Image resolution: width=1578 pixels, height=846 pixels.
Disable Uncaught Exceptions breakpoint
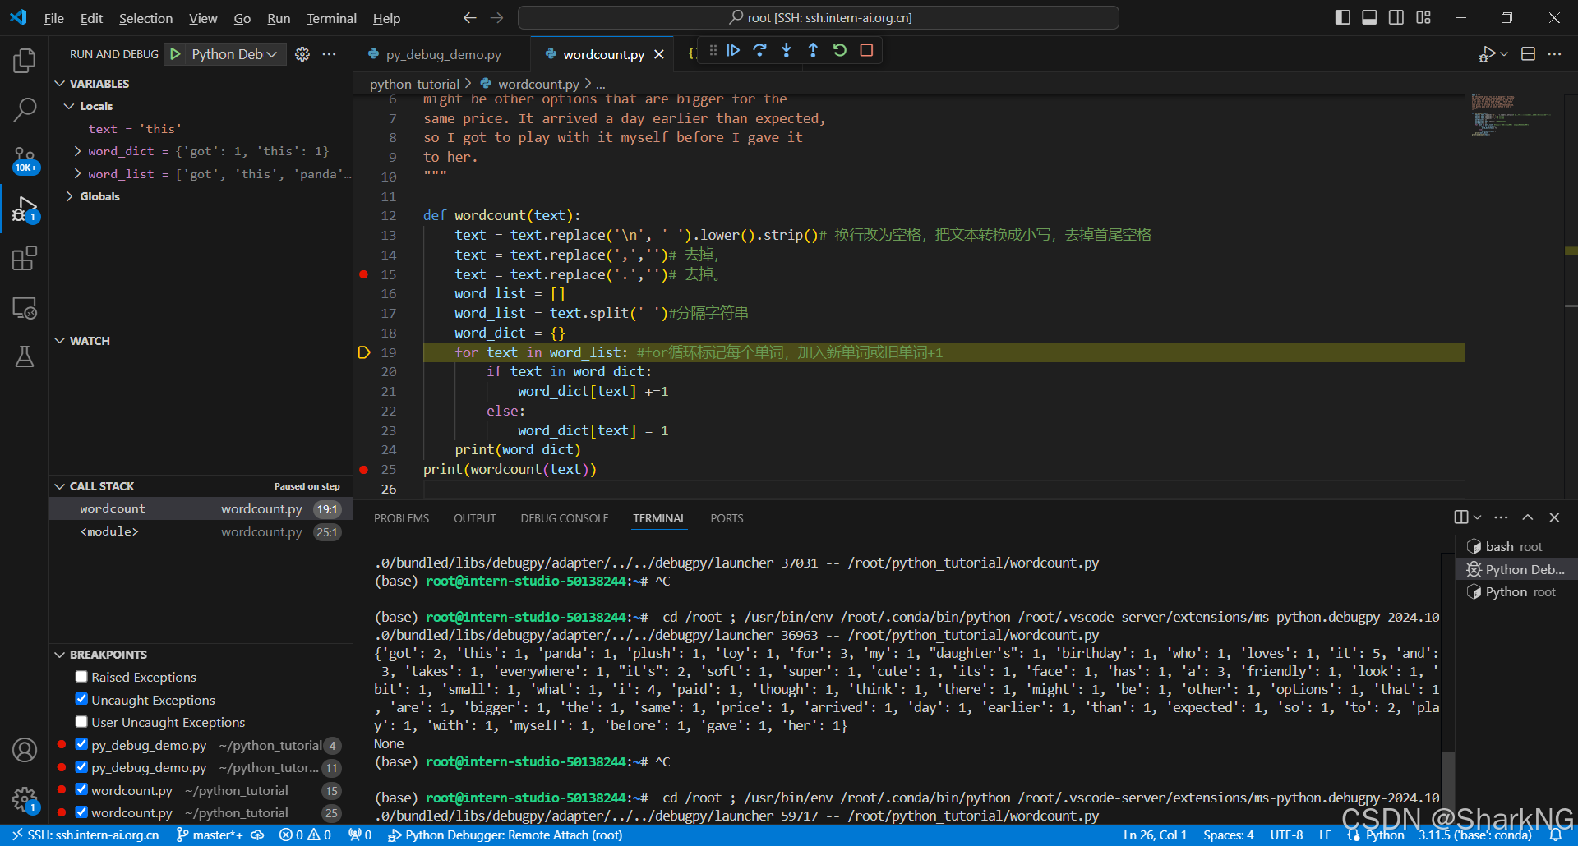[x=81, y=700]
